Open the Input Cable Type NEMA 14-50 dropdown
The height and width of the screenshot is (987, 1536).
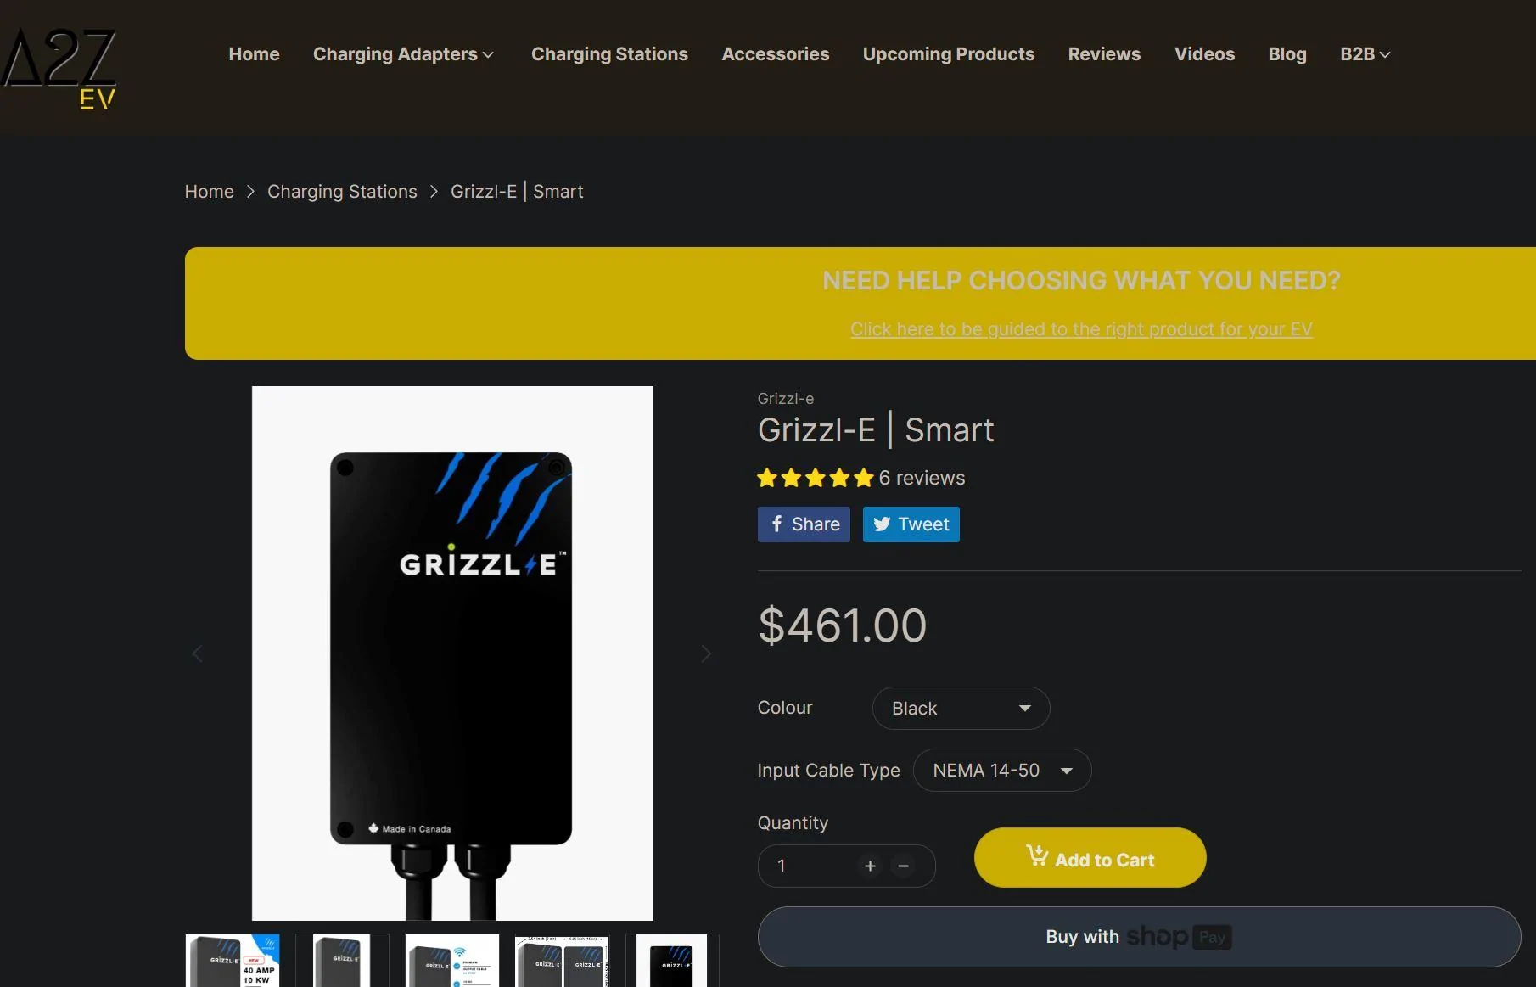tap(1002, 770)
